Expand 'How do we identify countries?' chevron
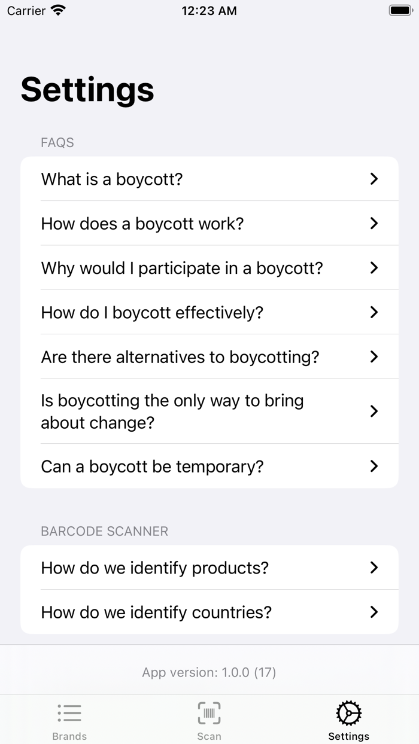419x744 pixels. pyautogui.click(x=374, y=612)
